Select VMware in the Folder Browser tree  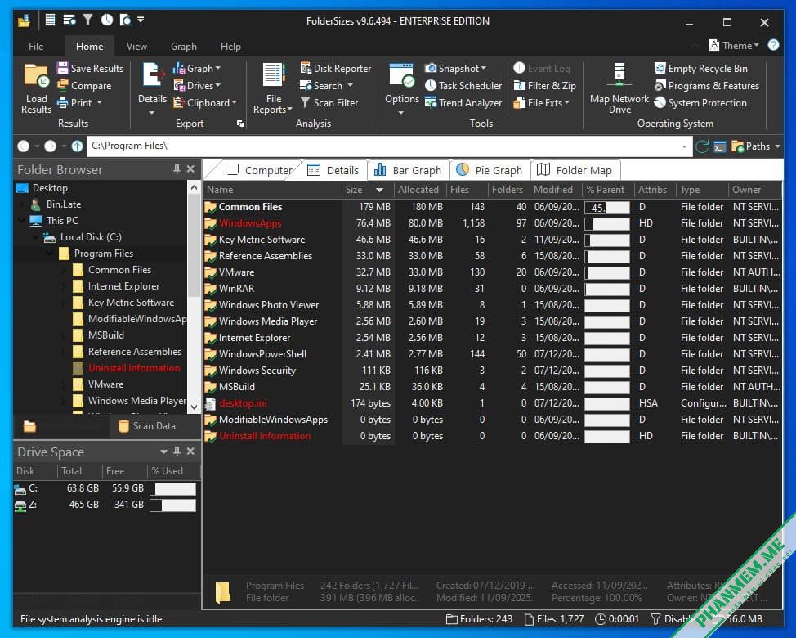click(105, 384)
